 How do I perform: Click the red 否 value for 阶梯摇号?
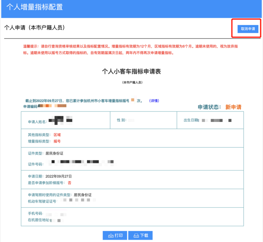point(70,183)
